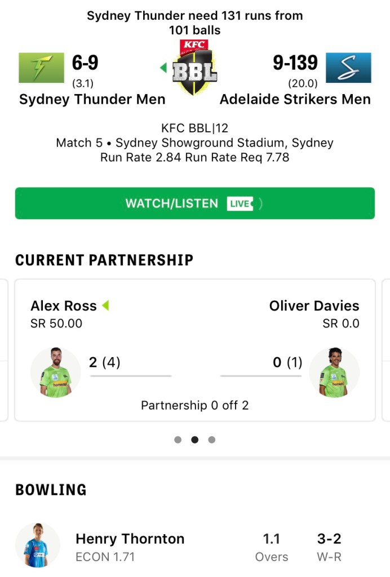Tap the Sydney Thunder team logo

click(x=41, y=68)
